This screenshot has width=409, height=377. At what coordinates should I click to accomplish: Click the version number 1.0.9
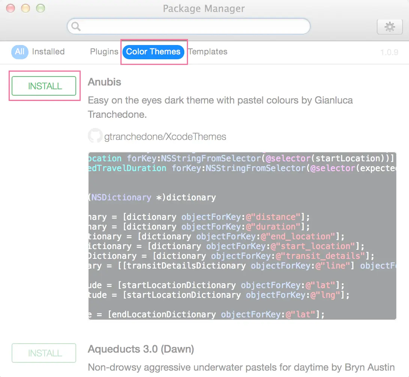(x=389, y=53)
